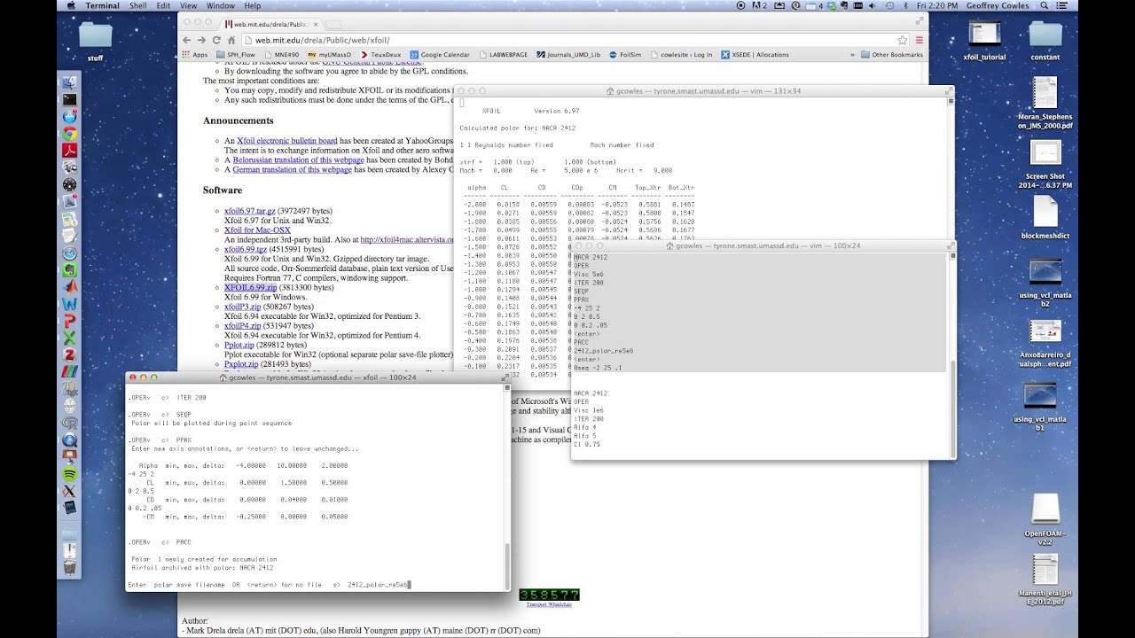Bookmark this page with the star icon
Image resolution: width=1135 pixels, height=638 pixels.
tap(902, 40)
